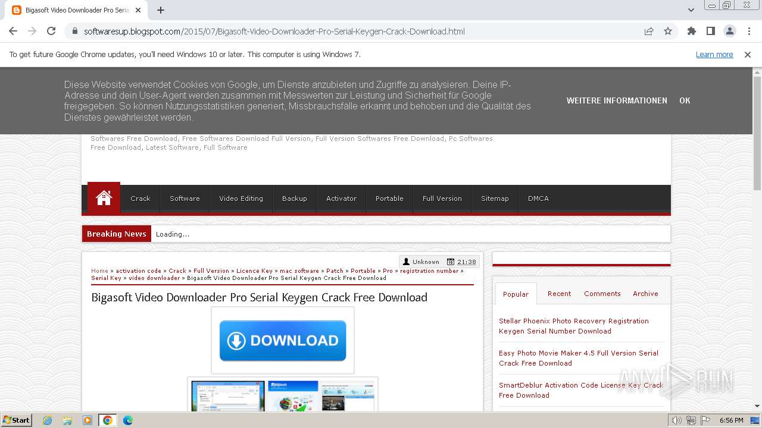Screen dimensions: 762x428
Task: Follow the Home breadcrumb link
Action: pos(99,271)
